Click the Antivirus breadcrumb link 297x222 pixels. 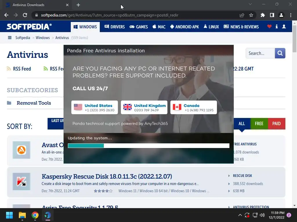(x=62, y=38)
